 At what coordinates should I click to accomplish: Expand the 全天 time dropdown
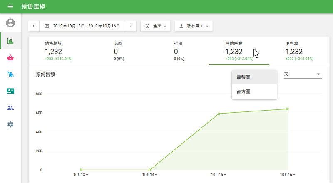tap(156, 26)
